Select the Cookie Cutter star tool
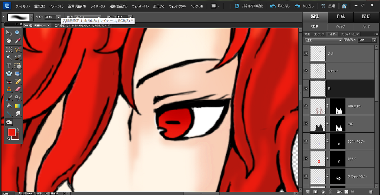 pyautogui.click(x=9, y=74)
